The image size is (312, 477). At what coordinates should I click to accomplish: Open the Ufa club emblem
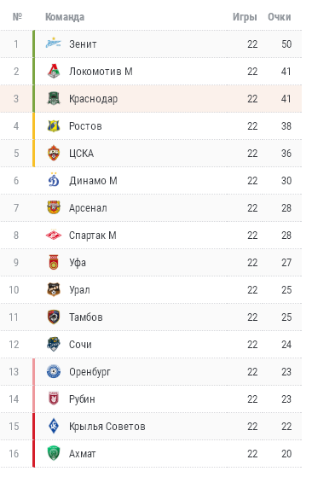(x=54, y=262)
